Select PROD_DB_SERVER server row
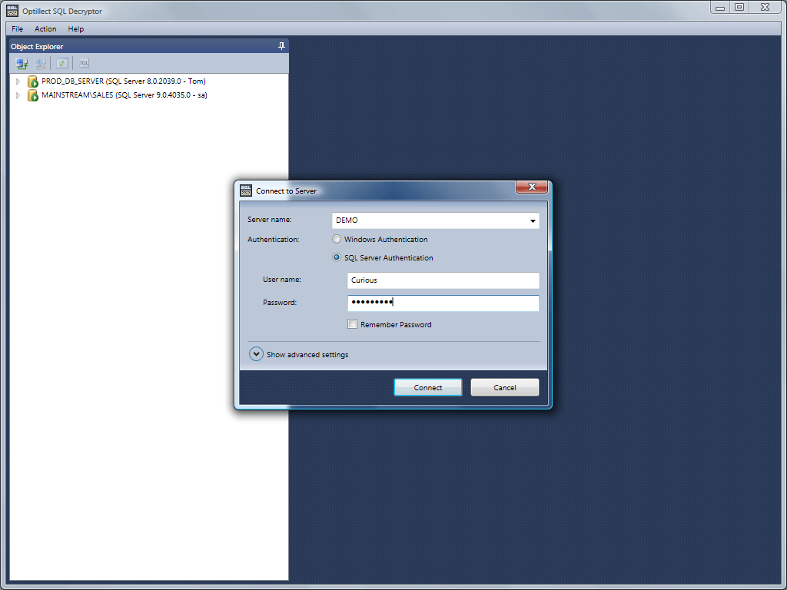The width and height of the screenshot is (787, 590). click(124, 81)
